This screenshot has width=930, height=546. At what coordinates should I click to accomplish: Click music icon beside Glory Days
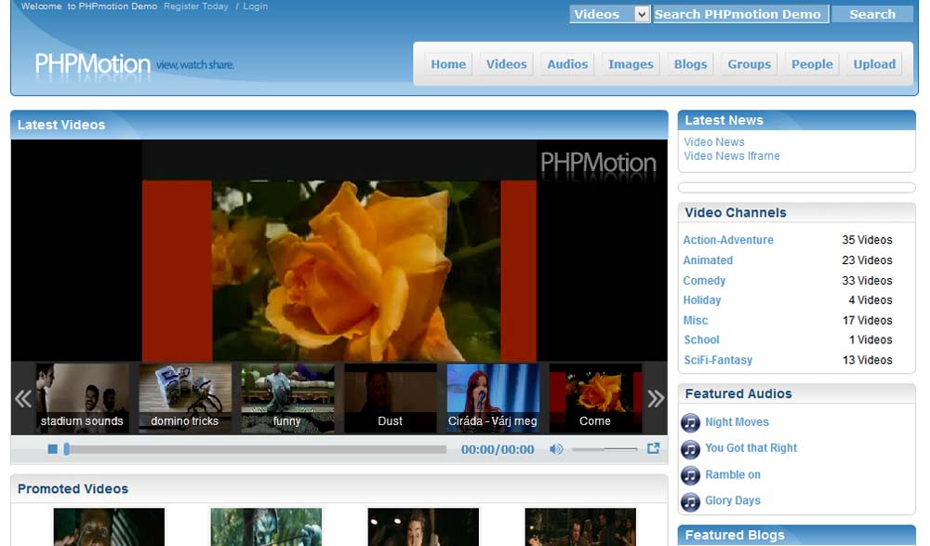pos(690,501)
